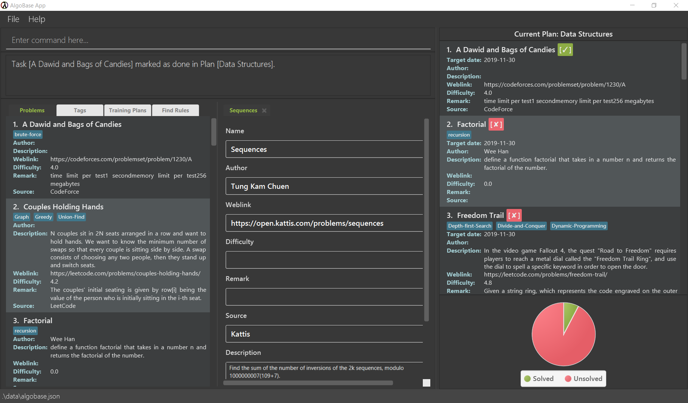This screenshot has width=688, height=403.
Task: Click LeetCode source of Couples Holding Hands
Action: (x=63, y=306)
